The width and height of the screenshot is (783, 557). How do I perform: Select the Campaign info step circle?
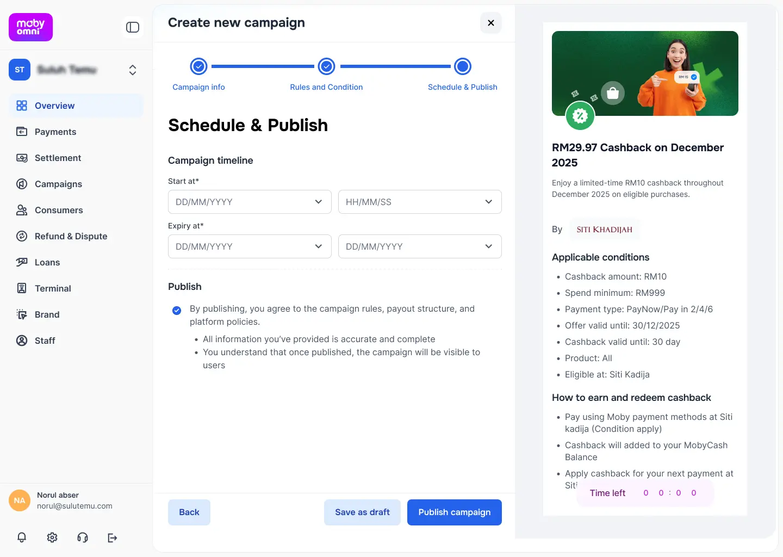pos(198,66)
